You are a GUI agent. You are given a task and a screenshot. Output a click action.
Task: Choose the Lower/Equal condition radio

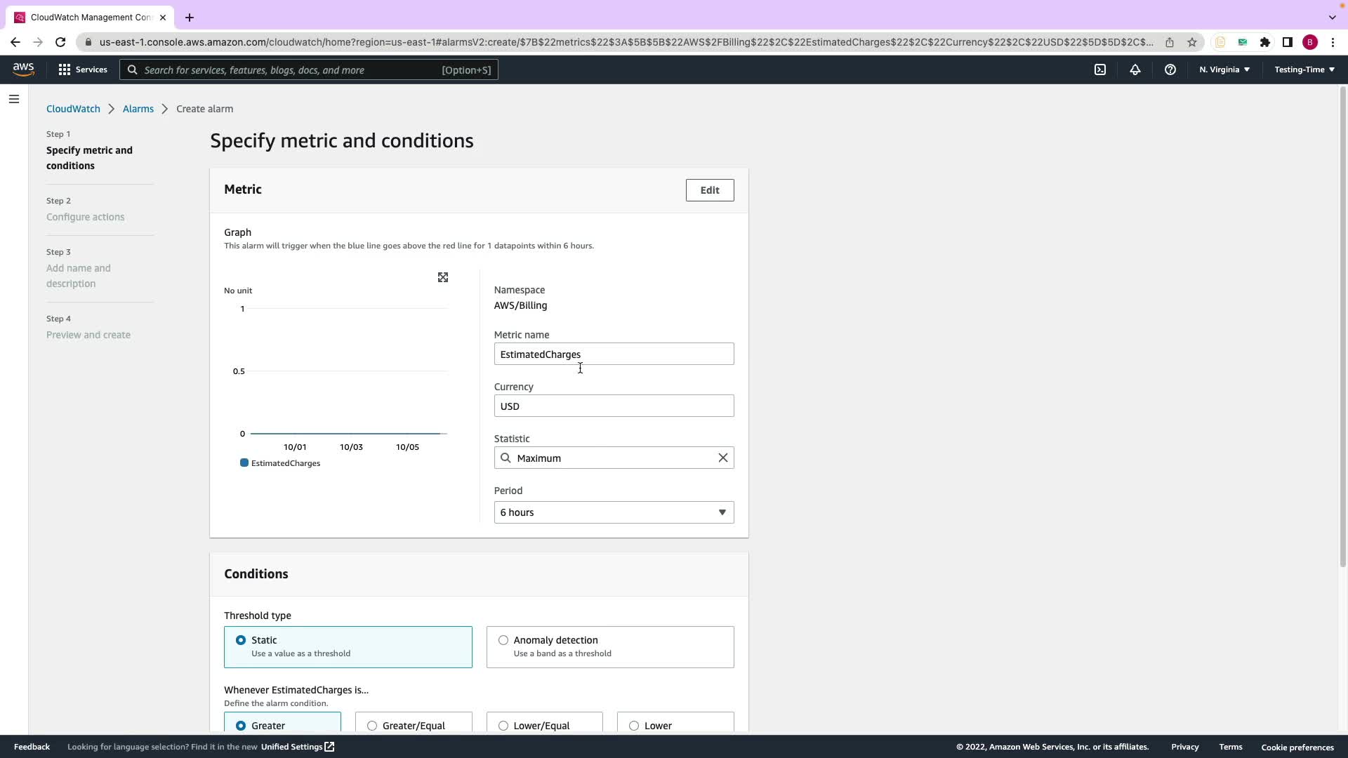503,725
